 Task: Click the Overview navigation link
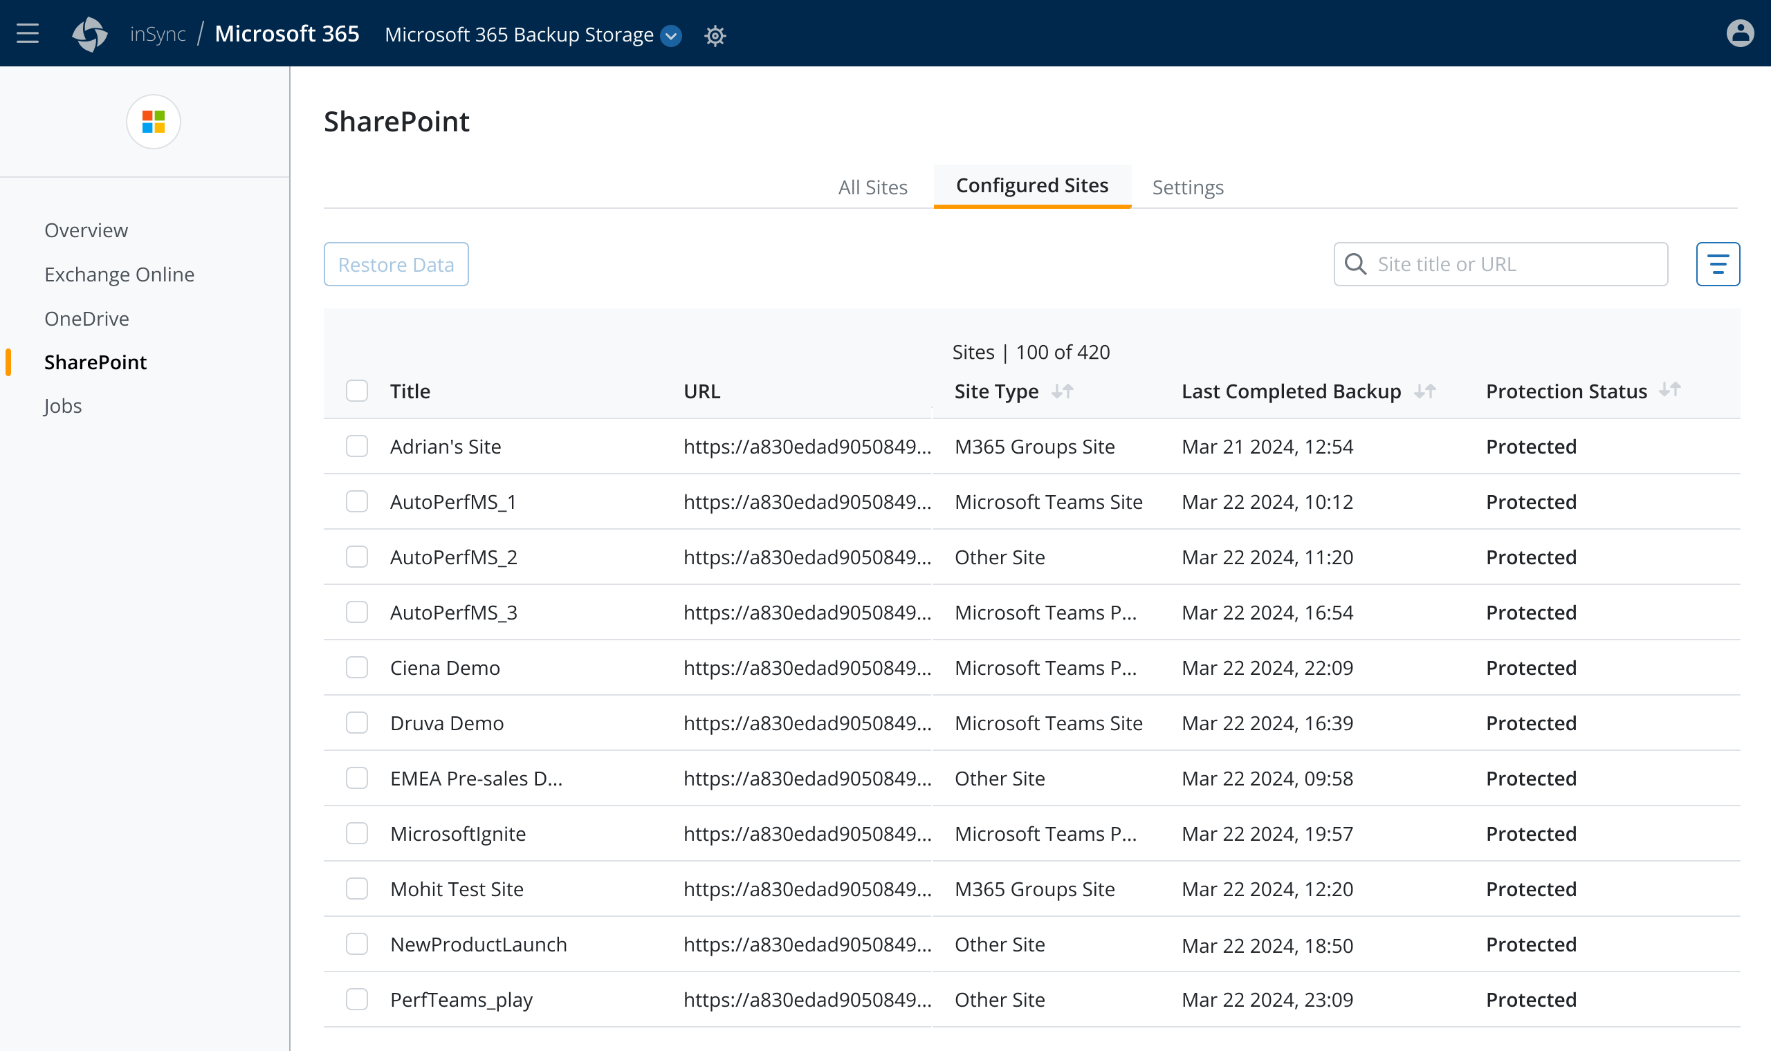85,229
